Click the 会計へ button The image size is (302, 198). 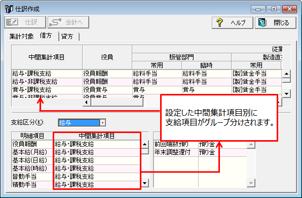[68, 22]
